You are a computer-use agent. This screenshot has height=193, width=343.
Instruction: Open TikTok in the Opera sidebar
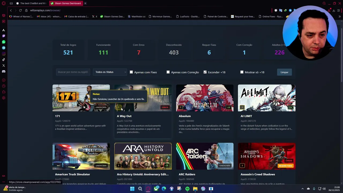[x=4, y=60]
